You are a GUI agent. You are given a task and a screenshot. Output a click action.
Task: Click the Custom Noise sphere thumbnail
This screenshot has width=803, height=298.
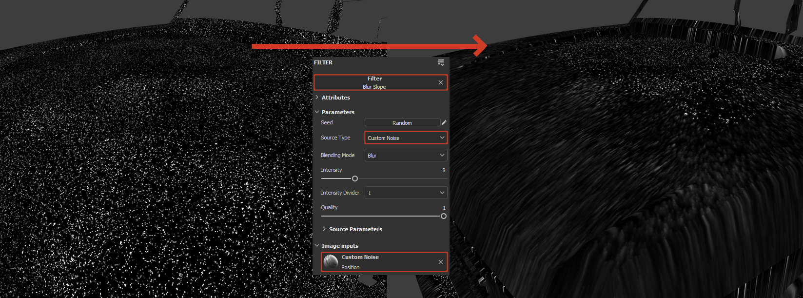331,262
